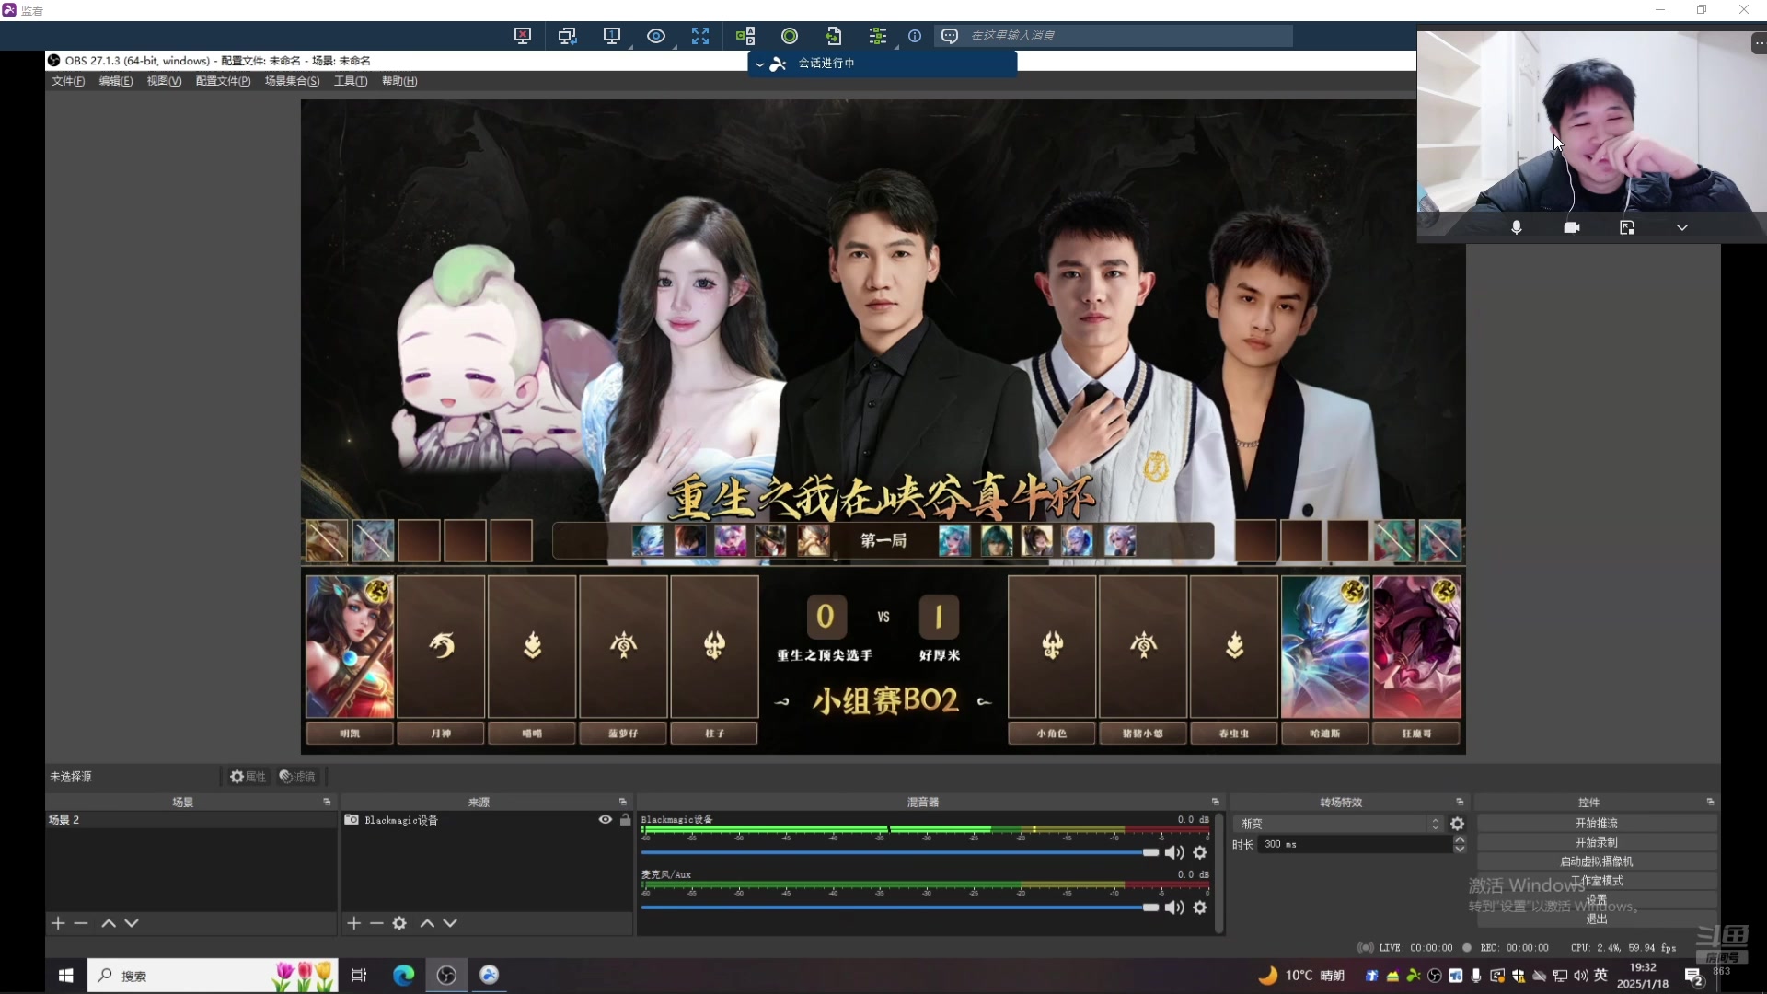
Task: Click the switch sides monitor icon in remote toolbar
Action: [x=567, y=36]
